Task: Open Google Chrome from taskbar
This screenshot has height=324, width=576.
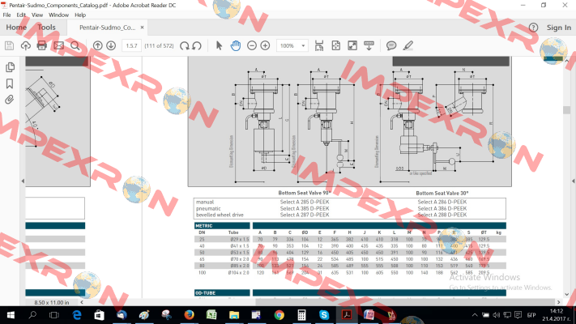Action: tap(279, 315)
